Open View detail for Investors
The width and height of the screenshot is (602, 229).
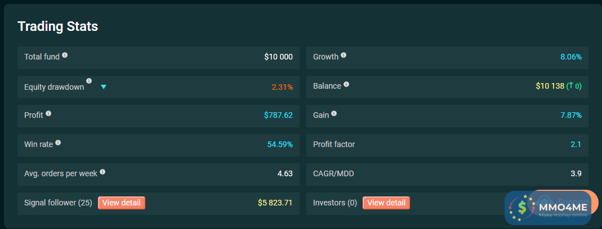click(386, 203)
